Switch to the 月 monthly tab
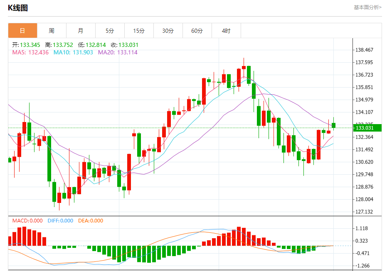Screen dimensions: 387x271 pos(81,31)
